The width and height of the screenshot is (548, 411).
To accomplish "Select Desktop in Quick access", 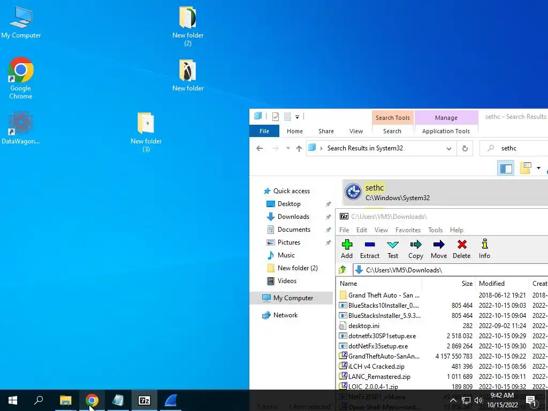I will [x=289, y=204].
